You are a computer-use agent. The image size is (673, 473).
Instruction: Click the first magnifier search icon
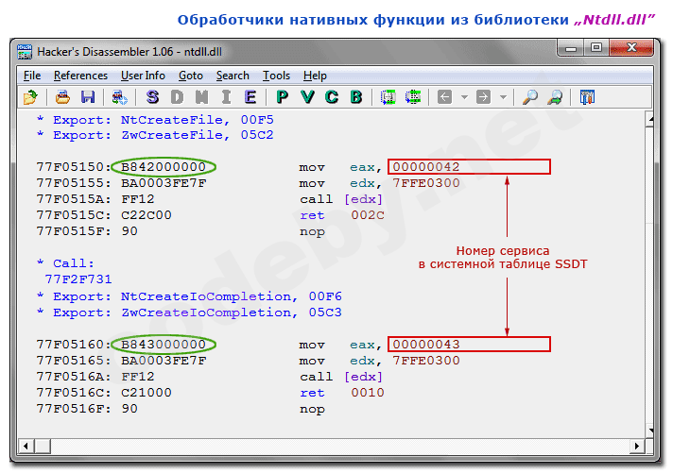pos(530,97)
